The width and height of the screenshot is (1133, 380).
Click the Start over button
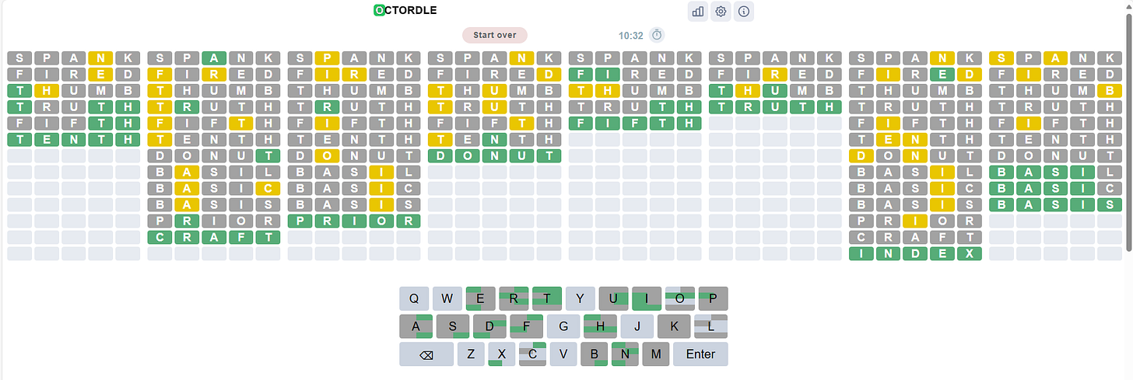[x=495, y=35]
